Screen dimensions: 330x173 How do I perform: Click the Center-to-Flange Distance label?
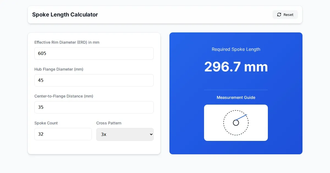64,96
